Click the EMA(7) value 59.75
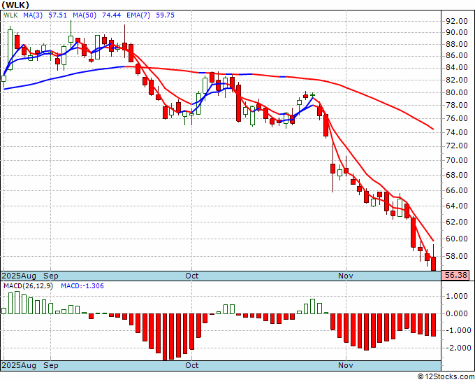This screenshot has width=475, height=382. 165,15
